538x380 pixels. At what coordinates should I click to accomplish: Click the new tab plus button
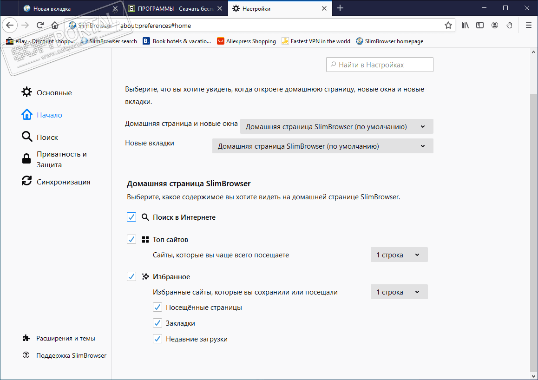pos(340,8)
